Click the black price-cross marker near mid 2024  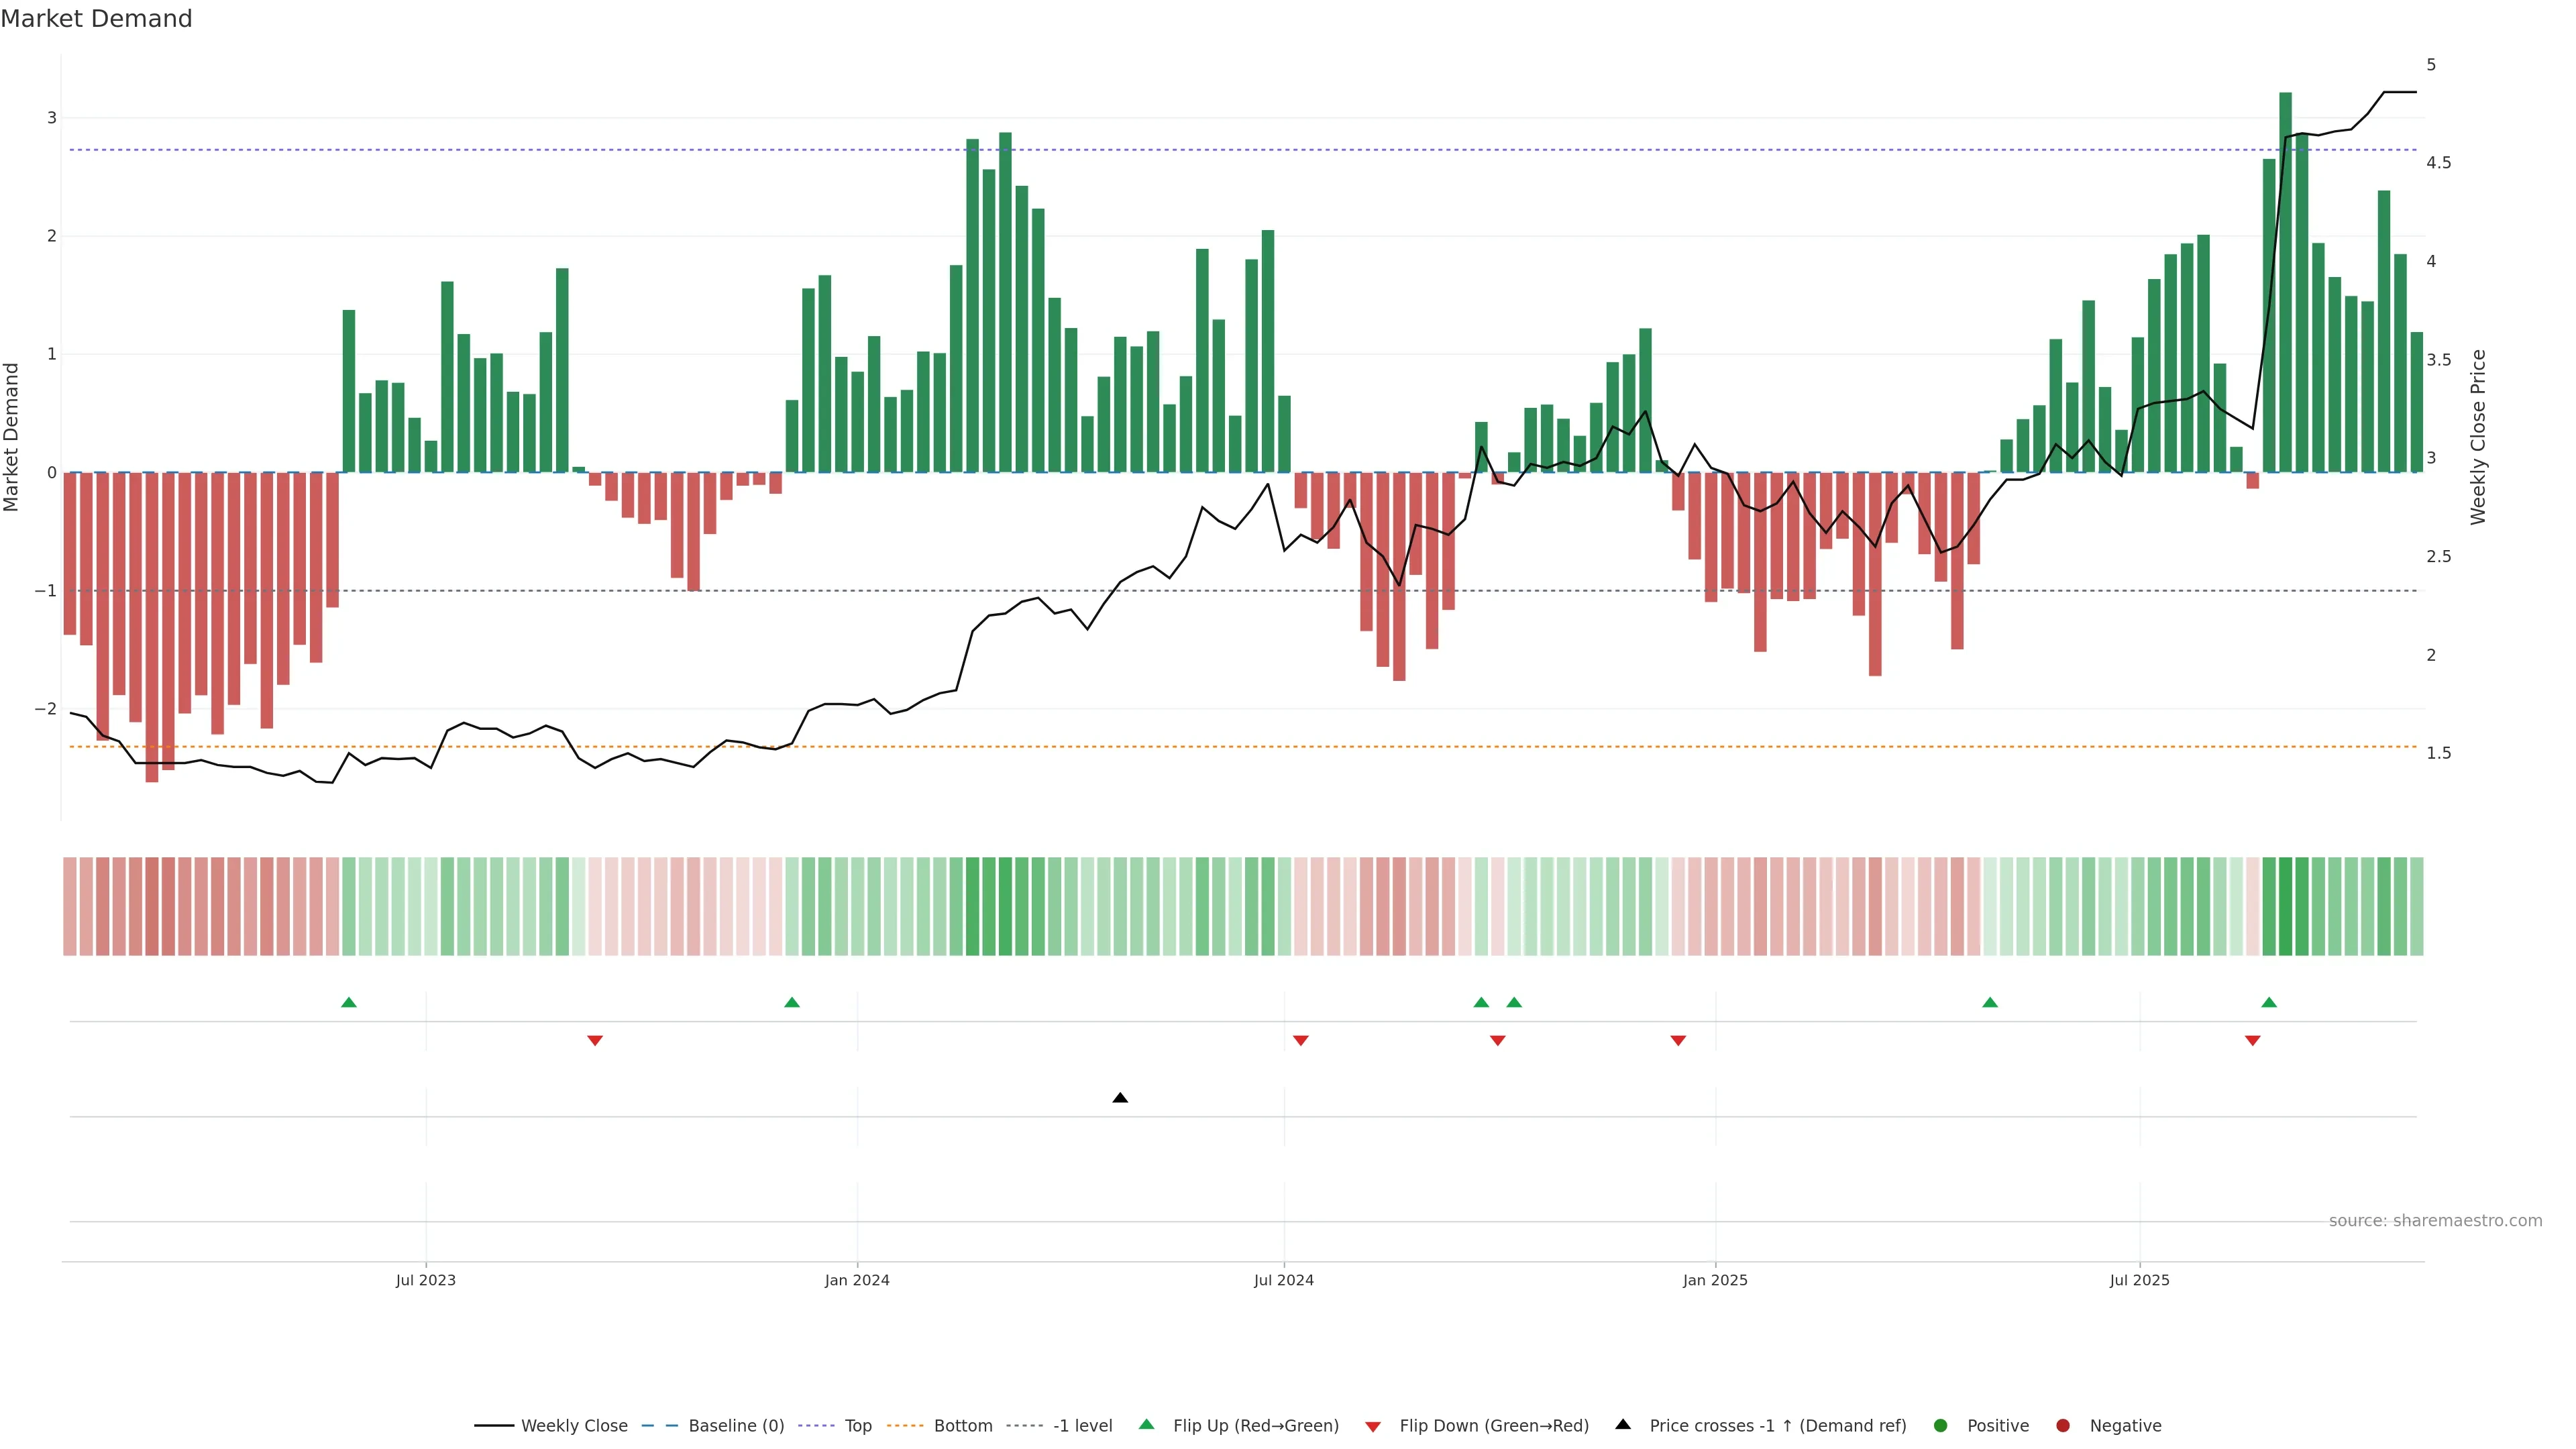(1120, 1098)
